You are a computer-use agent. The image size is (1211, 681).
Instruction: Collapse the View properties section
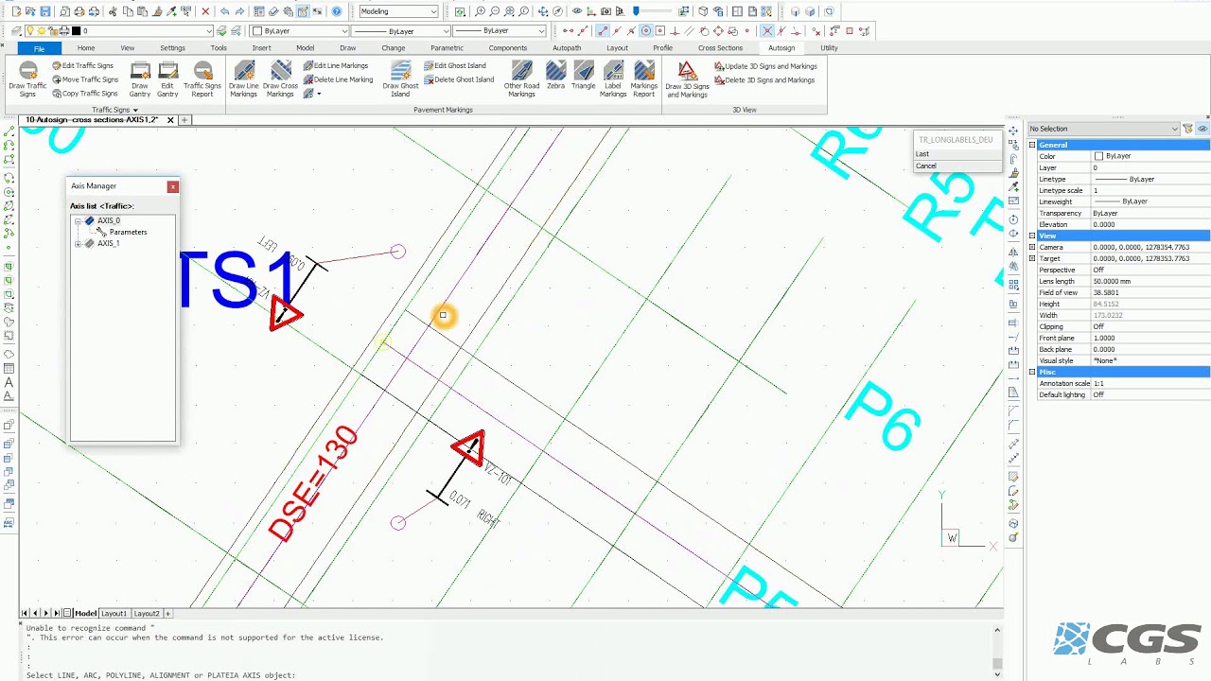pos(1032,236)
